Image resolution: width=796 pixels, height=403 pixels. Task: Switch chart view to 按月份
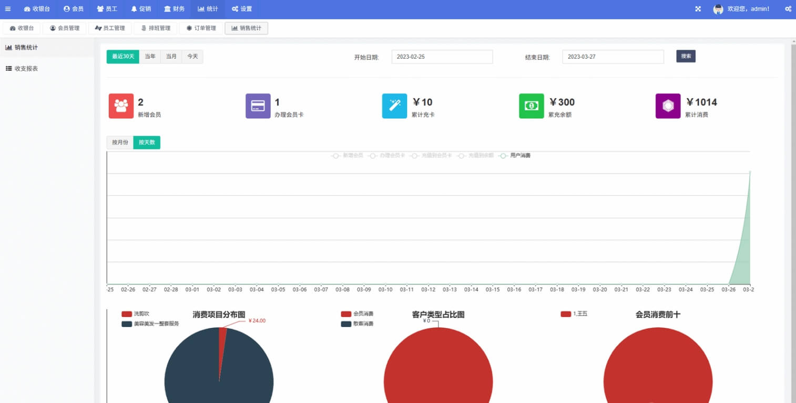[120, 142]
